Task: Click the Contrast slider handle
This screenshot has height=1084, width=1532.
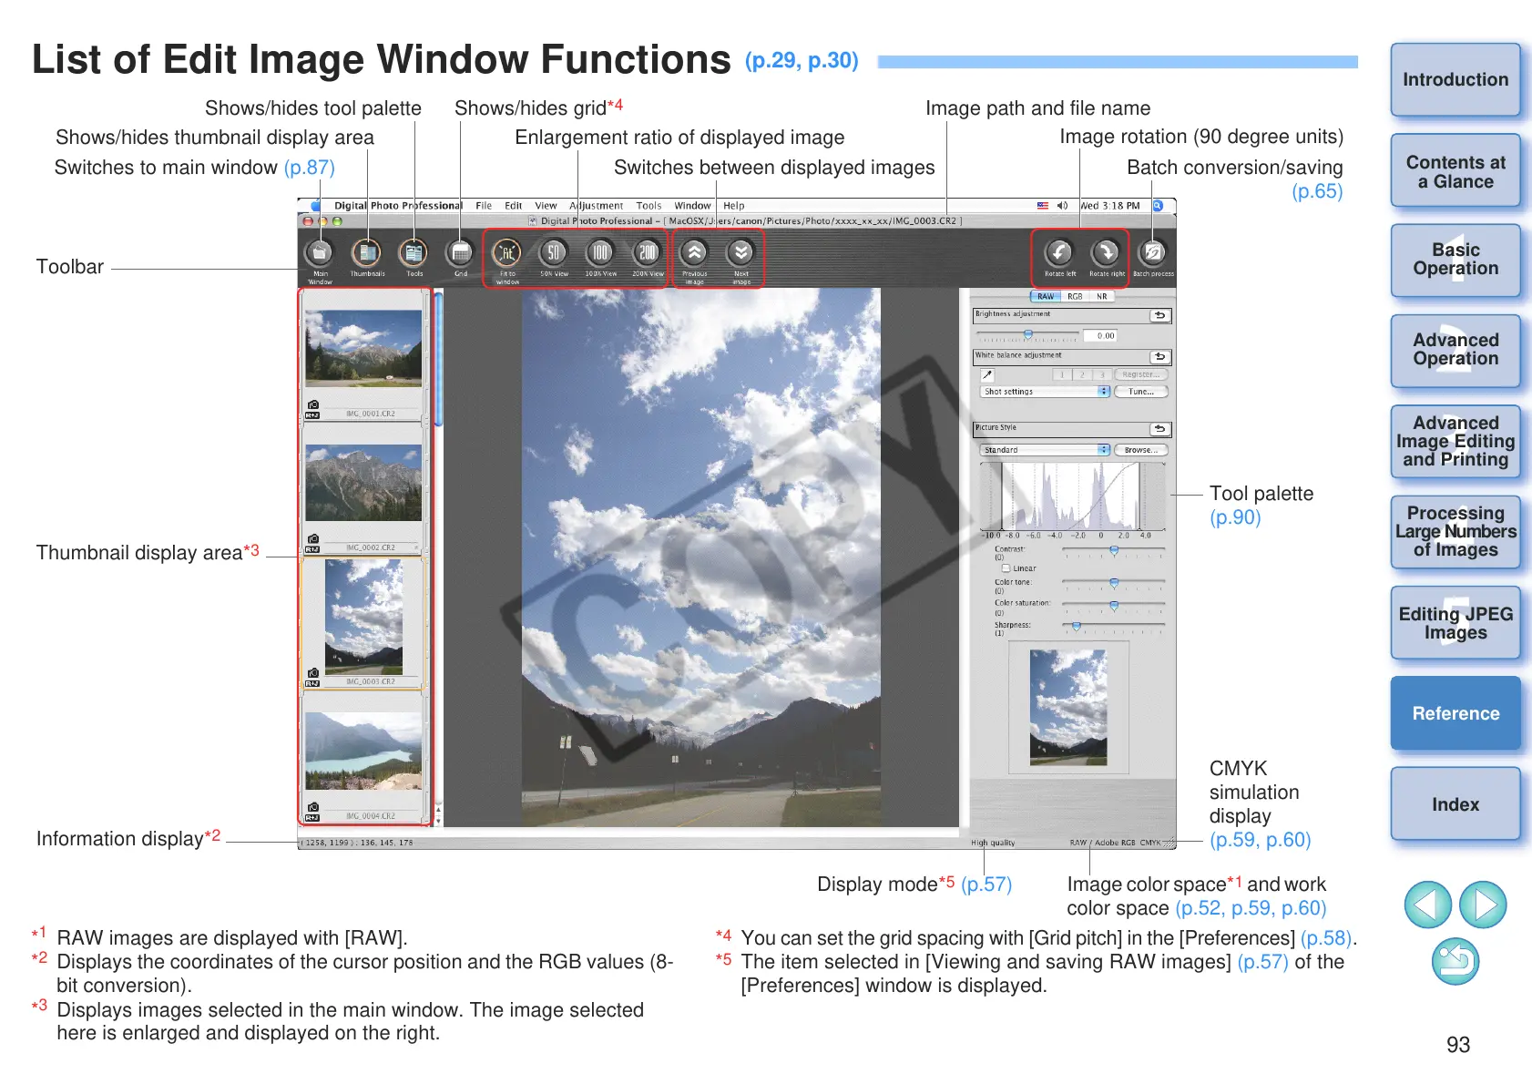Action: click(x=1114, y=551)
